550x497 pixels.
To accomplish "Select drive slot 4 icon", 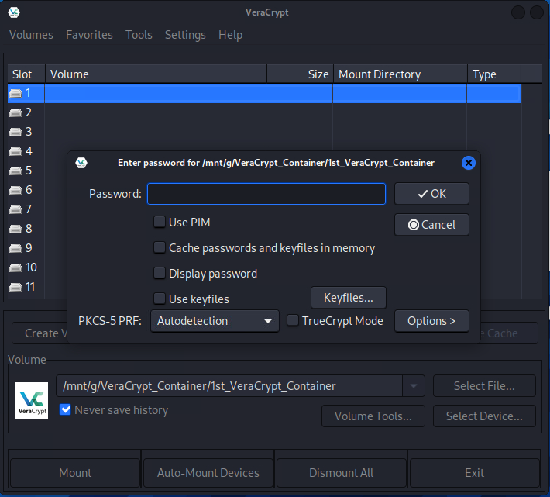I will 15,151.
